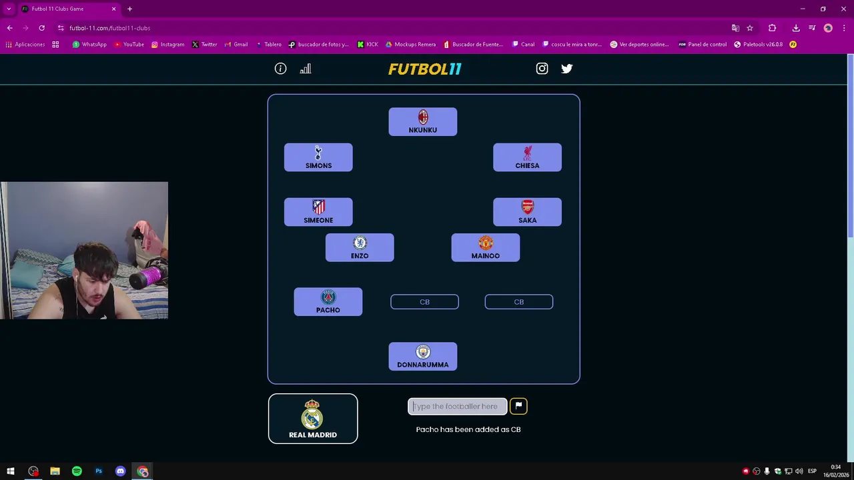This screenshot has height=480, width=854.
Task: Select the Saka Arsenal card
Action: click(527, 212)
